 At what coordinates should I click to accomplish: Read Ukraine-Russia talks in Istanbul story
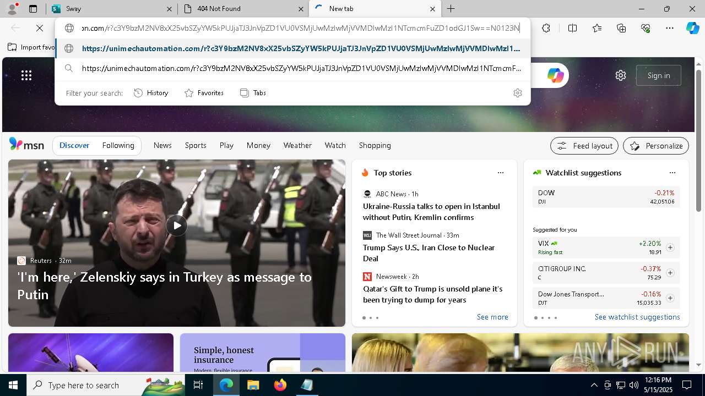(431, 212)
